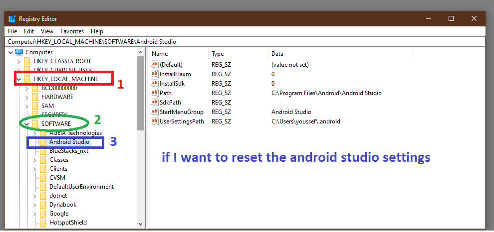Select the Android Studio key
Image resolution: width=494 pixels, height=232 pixels.
click(69, 142)
